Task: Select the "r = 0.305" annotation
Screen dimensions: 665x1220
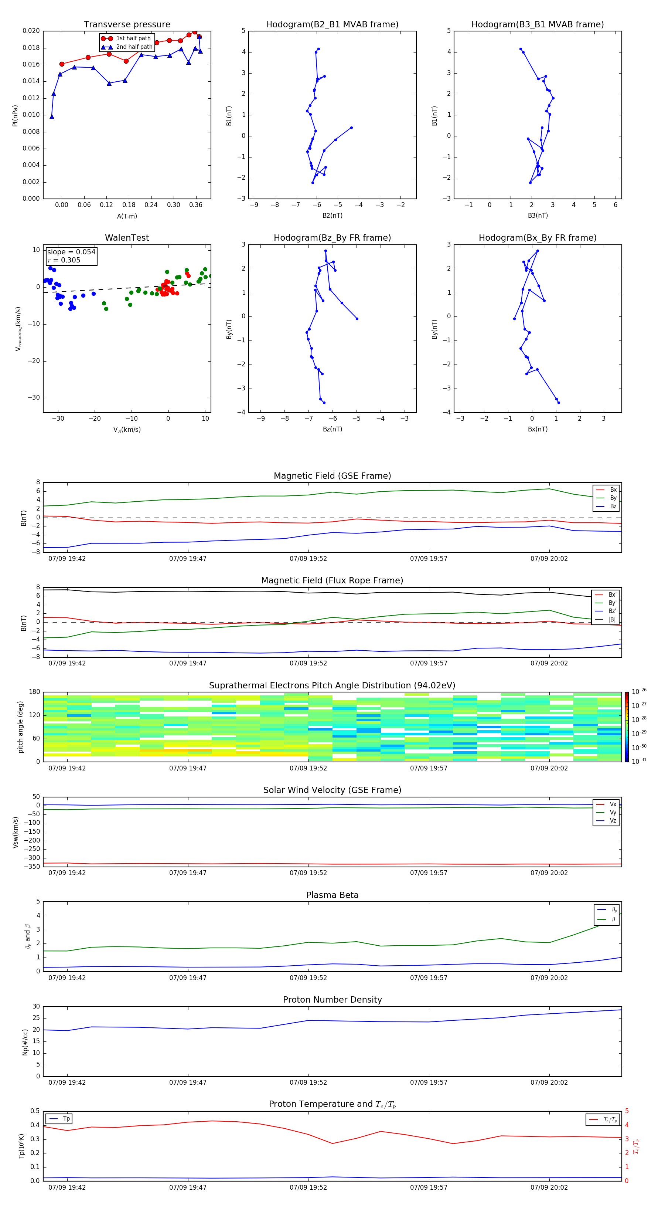Action: click(64, 260)
